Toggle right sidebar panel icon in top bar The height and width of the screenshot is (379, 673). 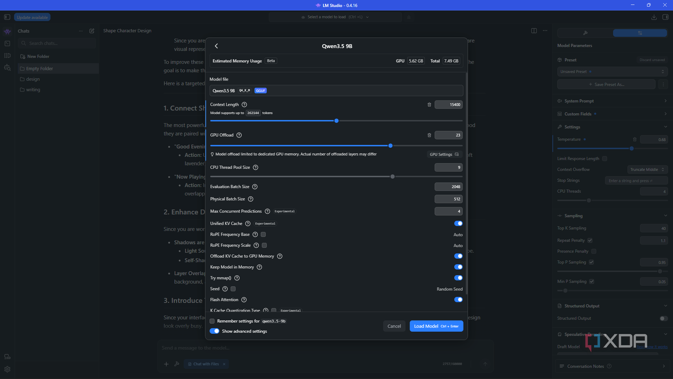[x=665, y=17]
